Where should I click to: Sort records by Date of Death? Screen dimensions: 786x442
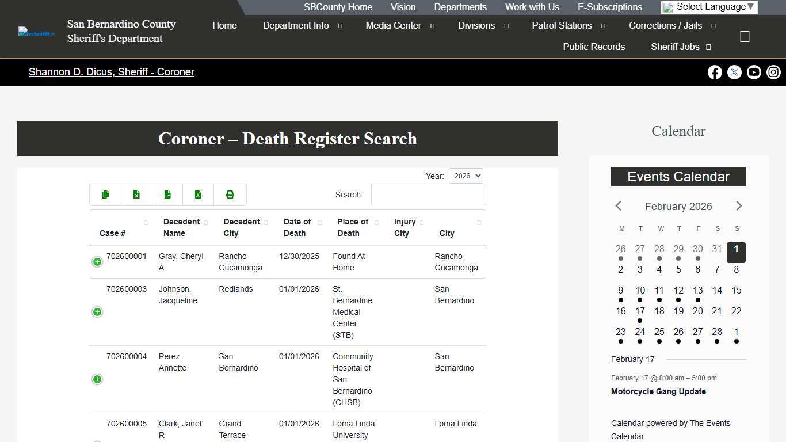point(297,227)
